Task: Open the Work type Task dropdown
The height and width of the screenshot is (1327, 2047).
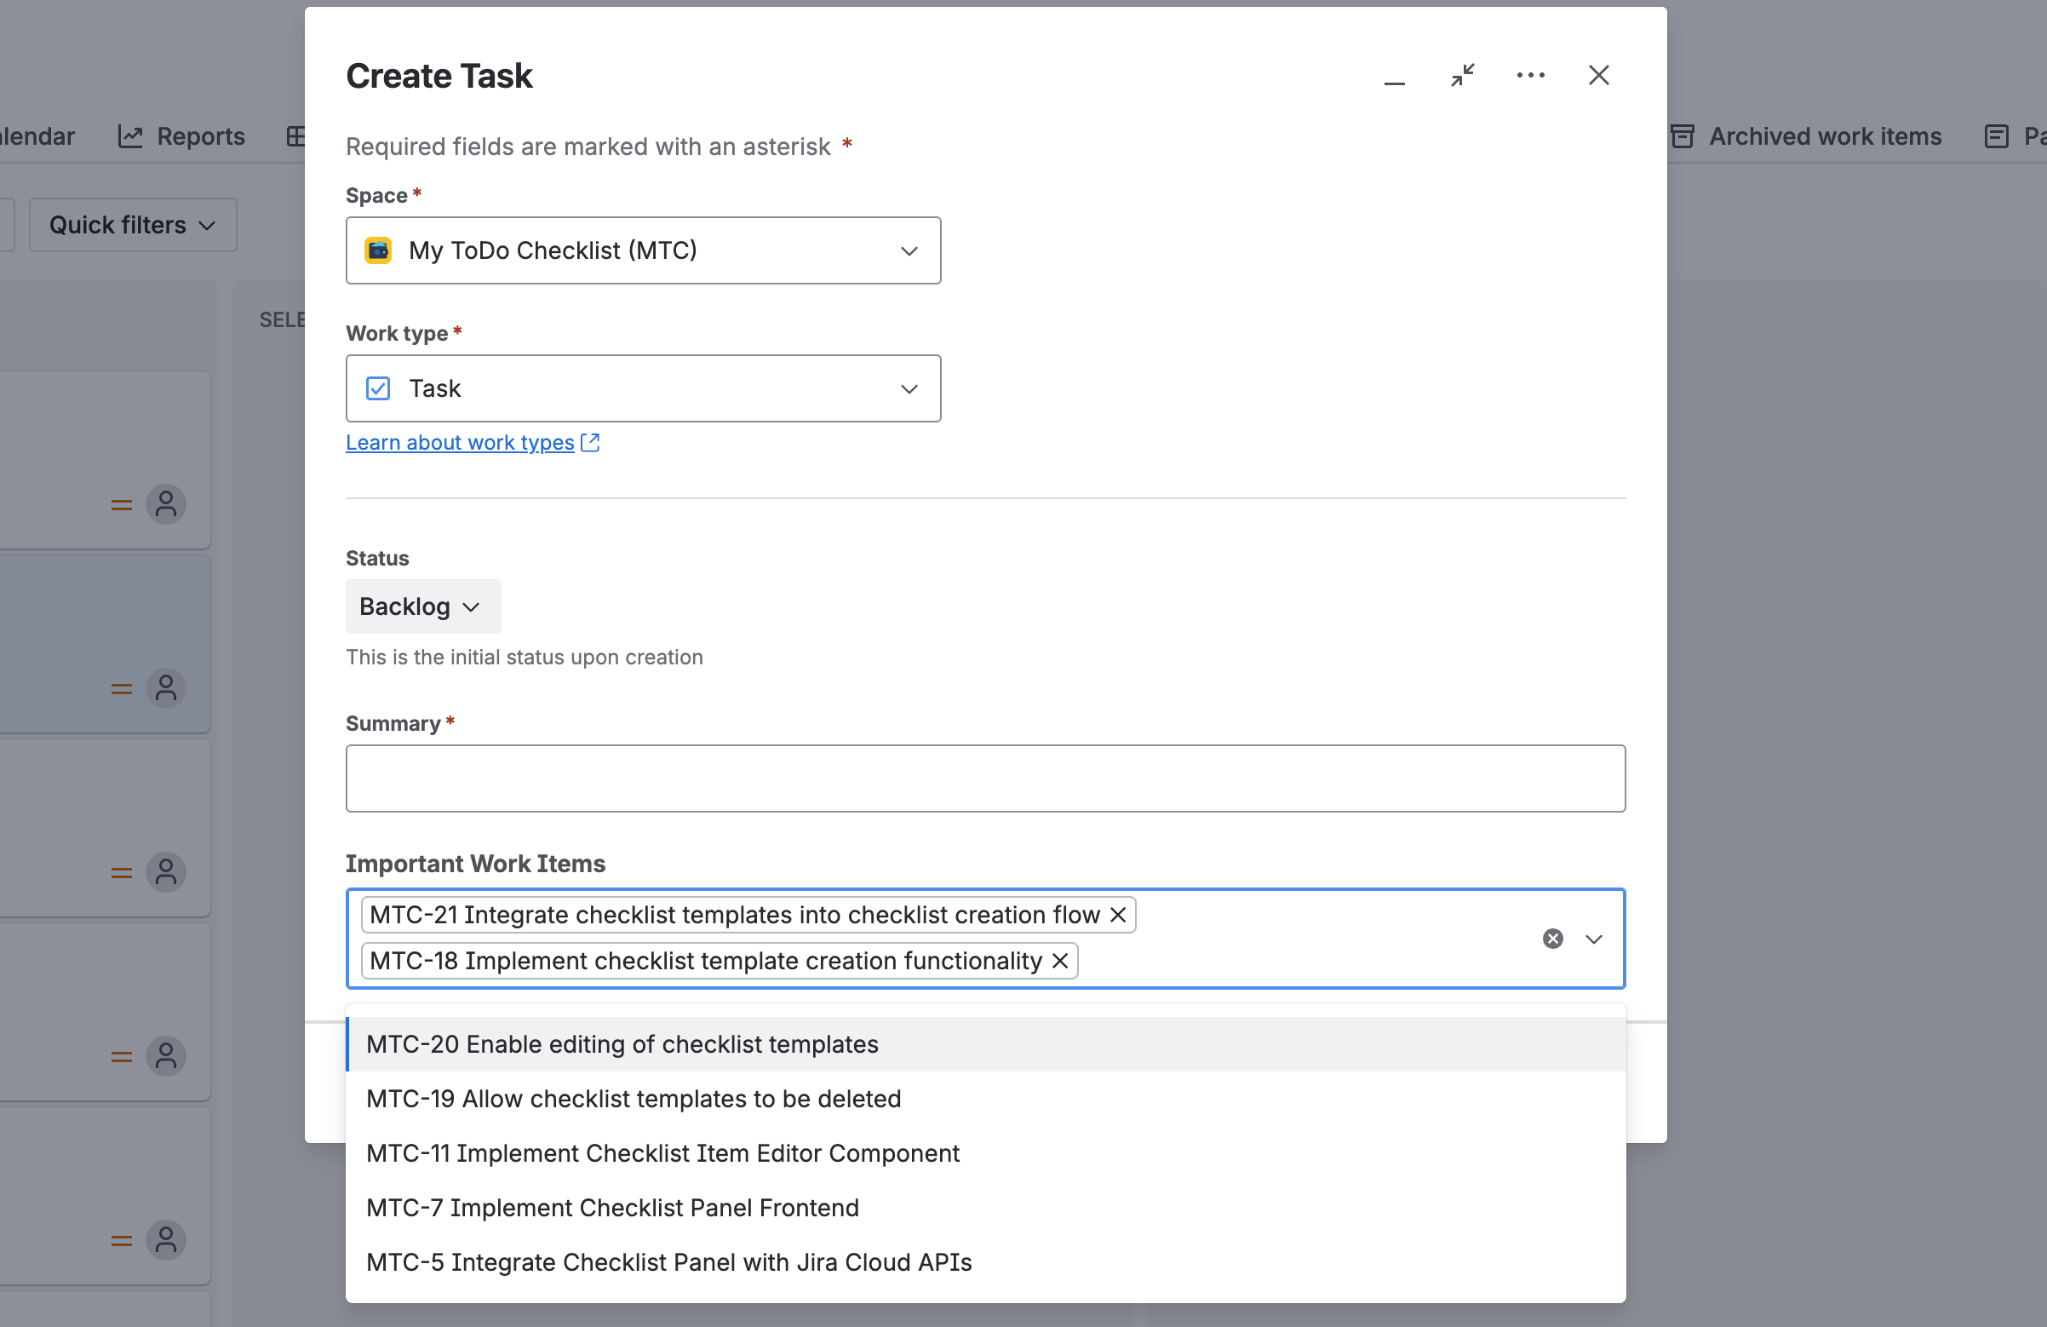Action: click(643, 388)
